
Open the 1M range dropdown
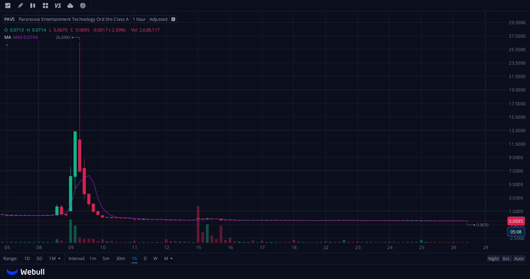point(55,259)
